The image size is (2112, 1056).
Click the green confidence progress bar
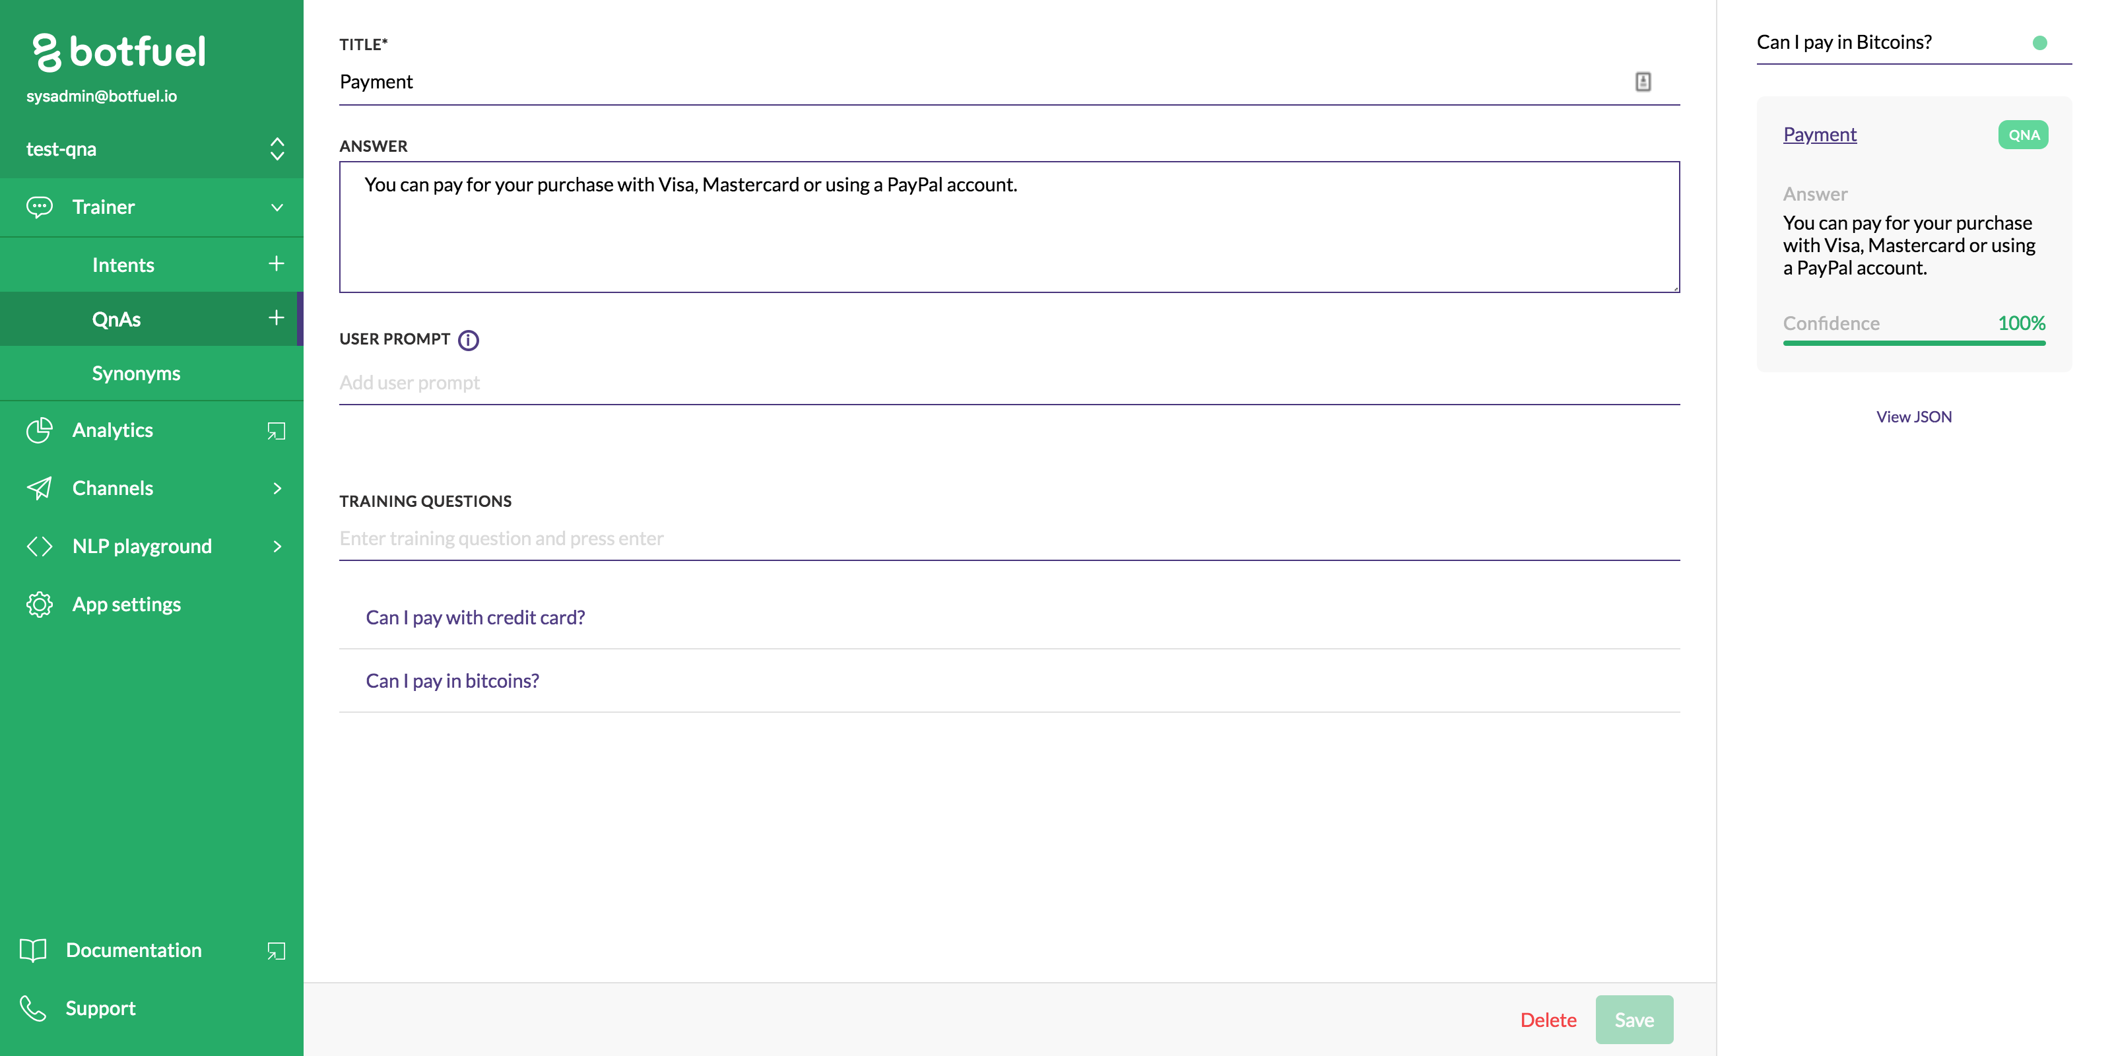(1913, 343)
